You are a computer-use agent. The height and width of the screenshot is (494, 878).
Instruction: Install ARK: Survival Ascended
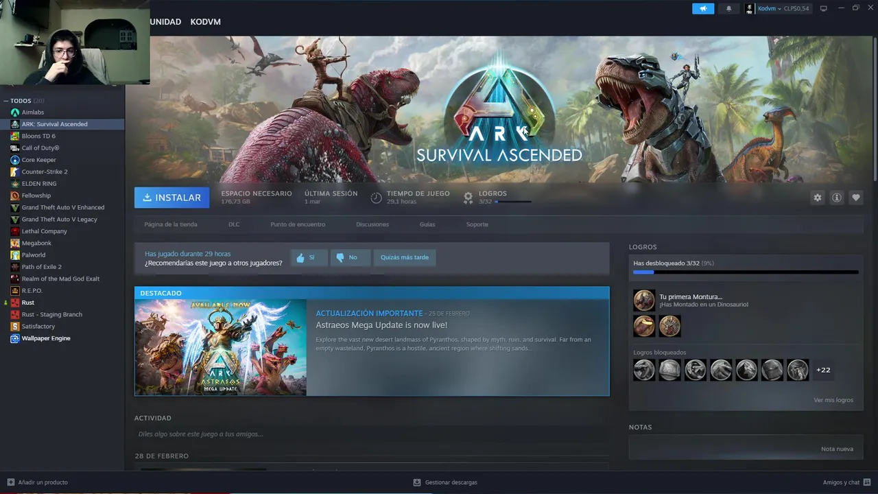(x=172, y=198)
